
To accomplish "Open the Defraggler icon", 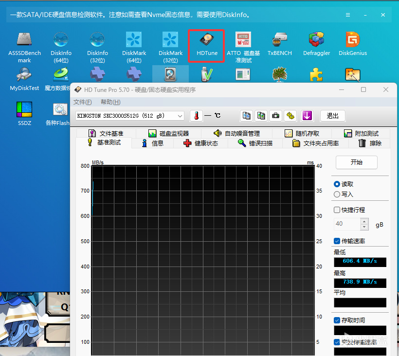I will click(x=316, y=44).
